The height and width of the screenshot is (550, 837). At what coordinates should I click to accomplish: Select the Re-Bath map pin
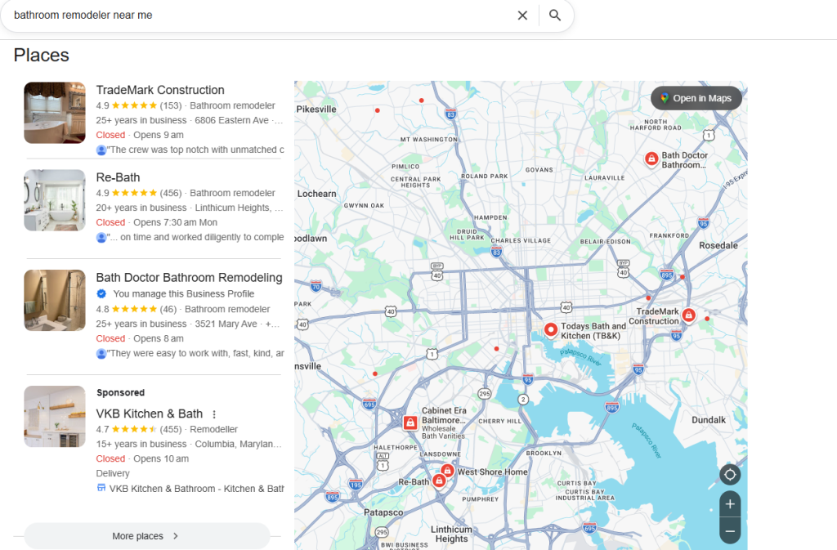click(x=439, y=481)
